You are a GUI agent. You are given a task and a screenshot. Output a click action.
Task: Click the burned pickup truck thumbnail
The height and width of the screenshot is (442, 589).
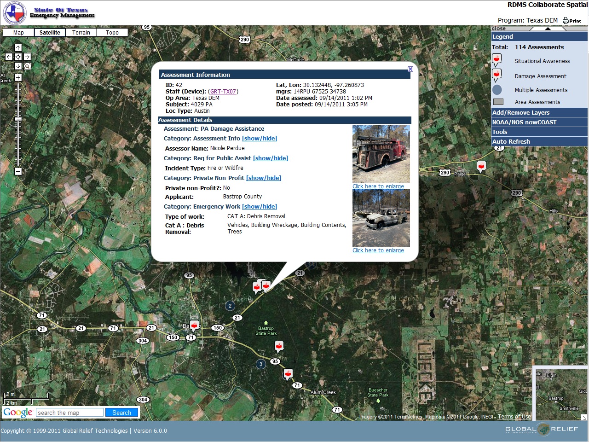click(x=381, y=218)
